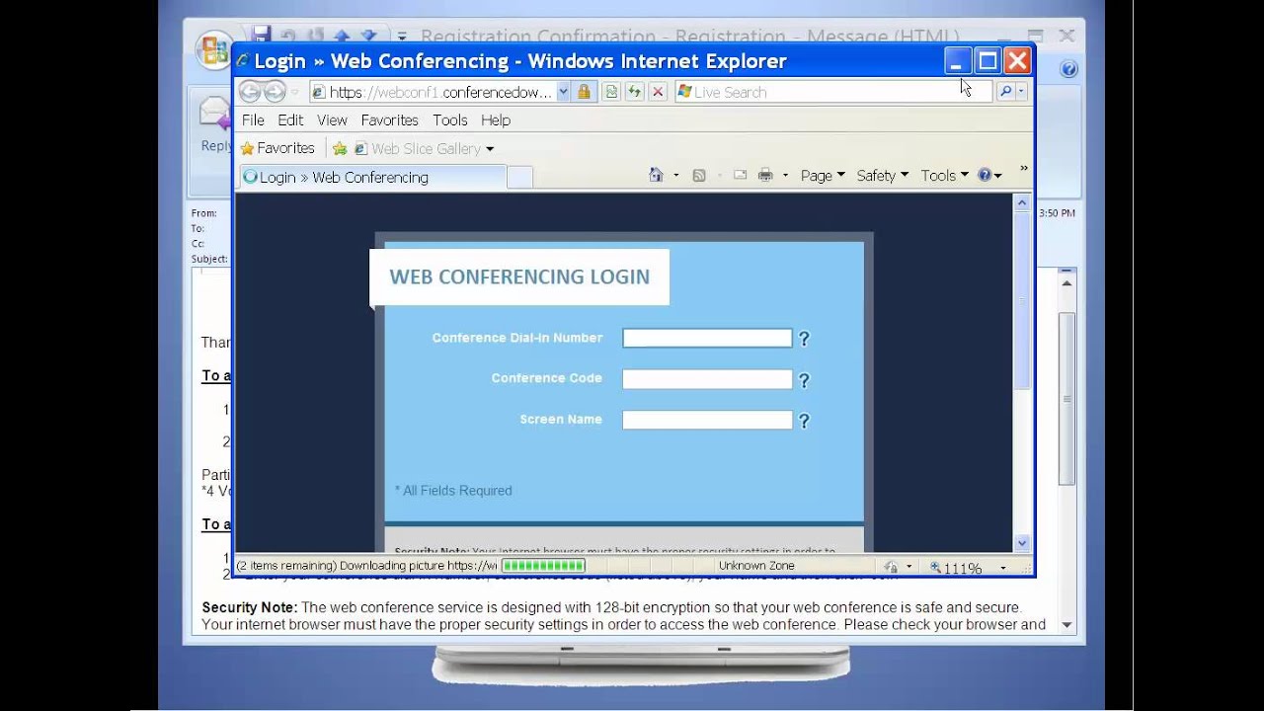
Task: Click the IE page vertical scrollbar thumb
Action: click(1022, 301)
